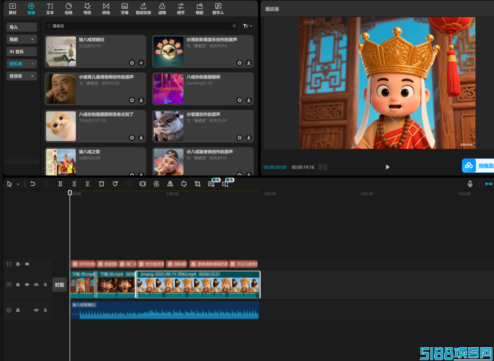Open the crop tool

[198, 184]
